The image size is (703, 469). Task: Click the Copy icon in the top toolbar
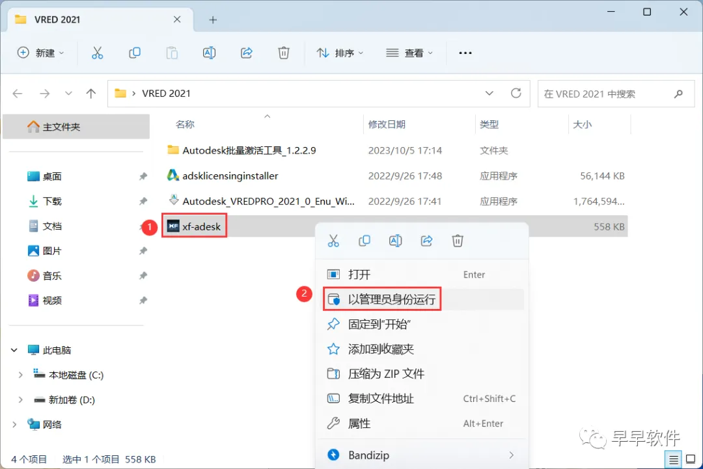pyautogui.click(x=135, y=53)
